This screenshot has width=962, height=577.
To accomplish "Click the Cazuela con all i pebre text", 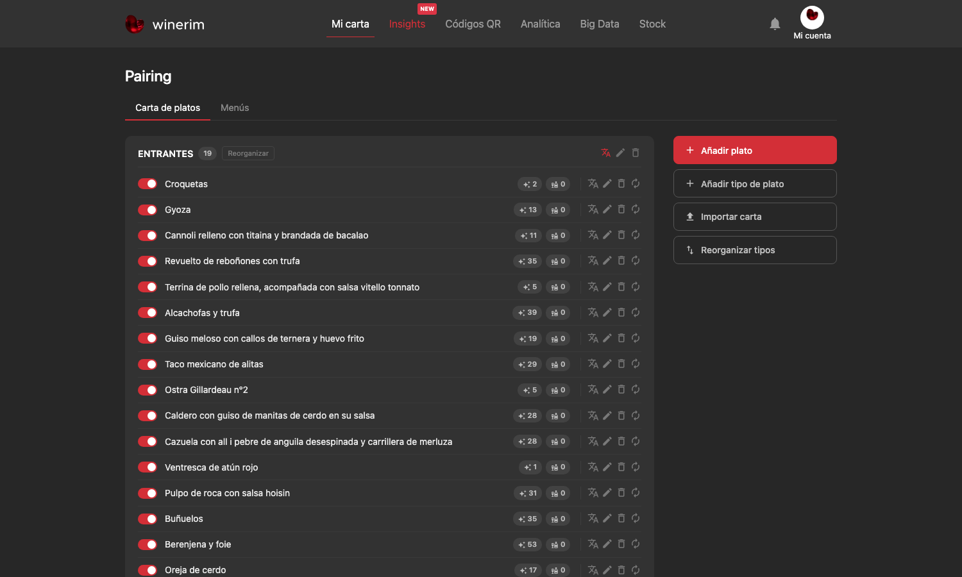I will (x=308, y=442).
